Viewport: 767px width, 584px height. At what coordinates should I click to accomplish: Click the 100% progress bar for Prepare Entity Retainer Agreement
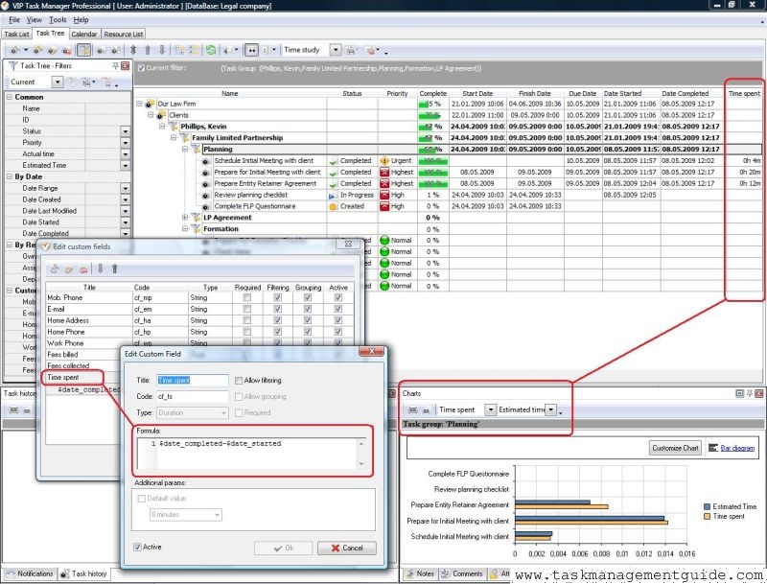(x=433, y=184)
